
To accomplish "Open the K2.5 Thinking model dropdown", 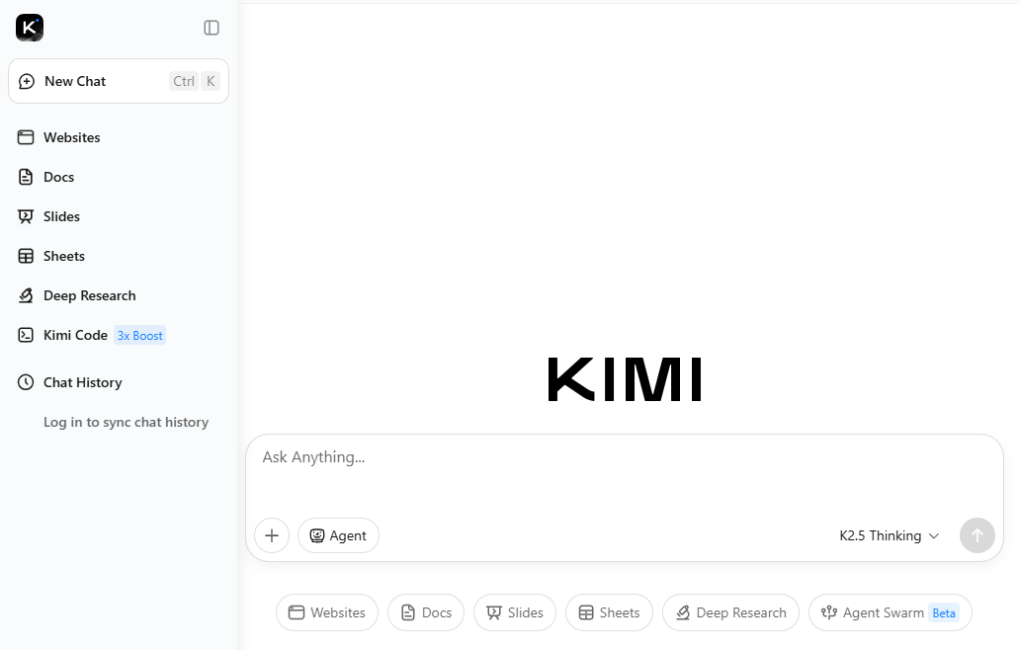I will point(889,535).
